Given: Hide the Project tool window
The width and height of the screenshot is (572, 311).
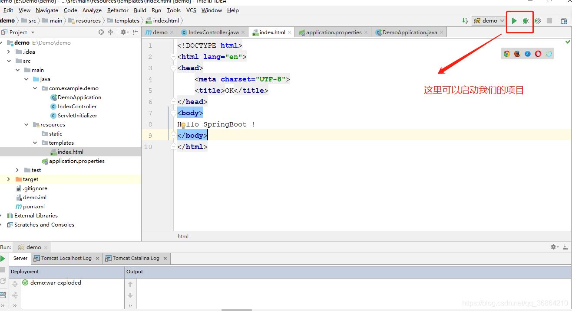Looking at the screenshot, I should 136,32.
